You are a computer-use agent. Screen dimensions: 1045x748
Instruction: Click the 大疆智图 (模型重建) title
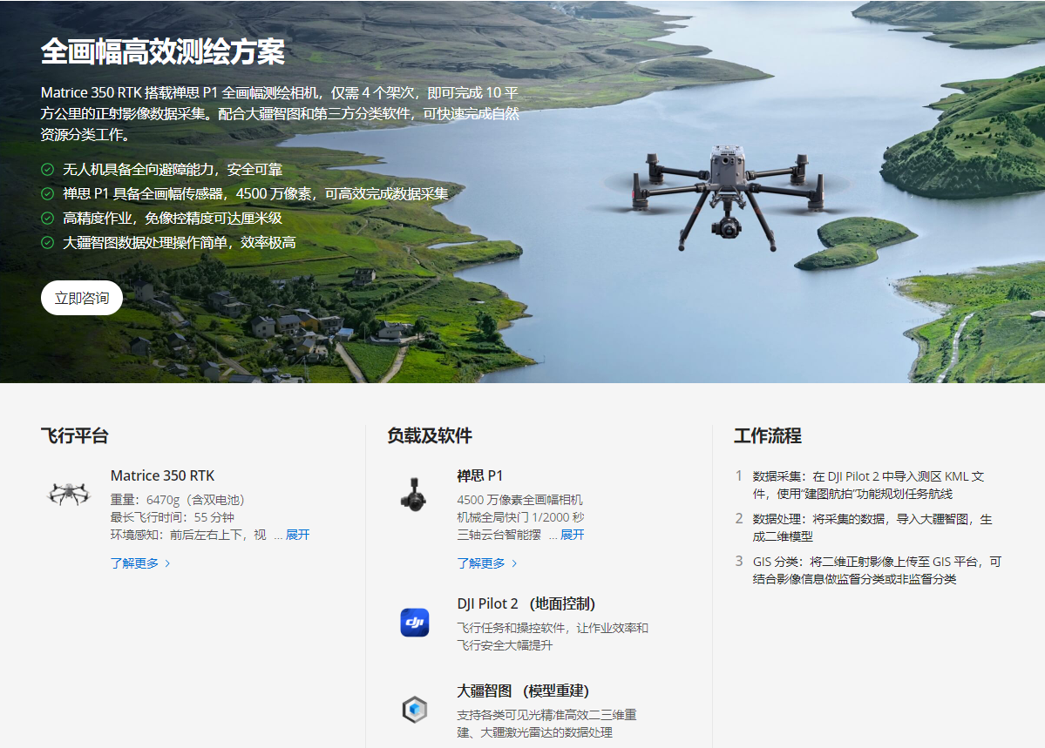pyautogui.click(x=523, y=691)
